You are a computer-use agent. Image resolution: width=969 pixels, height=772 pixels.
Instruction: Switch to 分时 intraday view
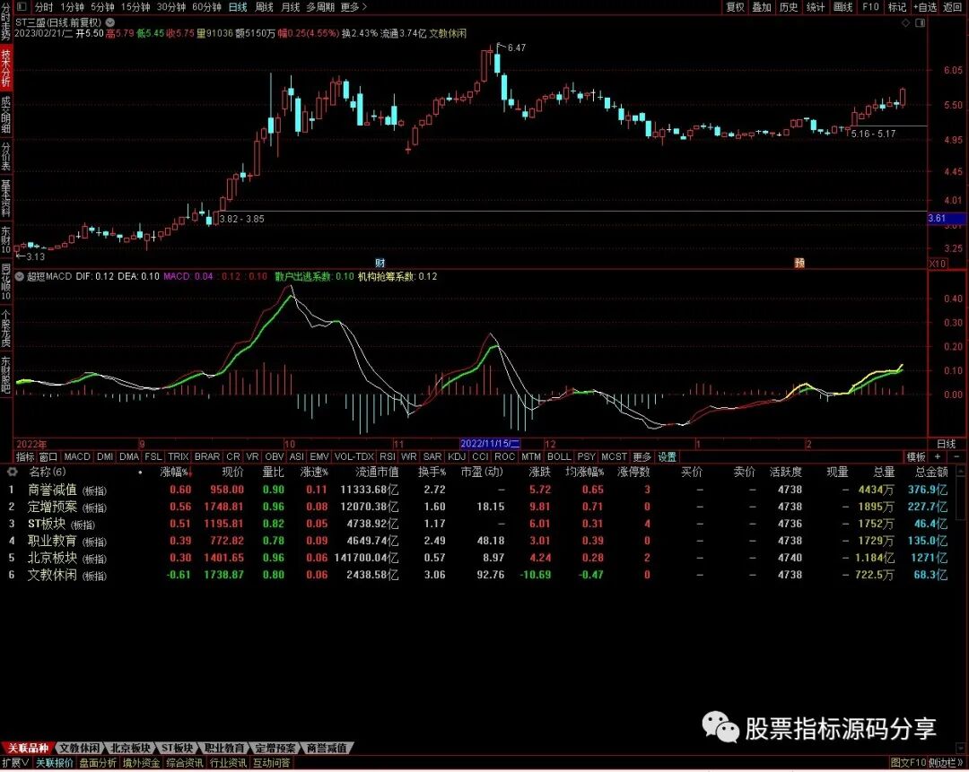[x=44, y=7]
